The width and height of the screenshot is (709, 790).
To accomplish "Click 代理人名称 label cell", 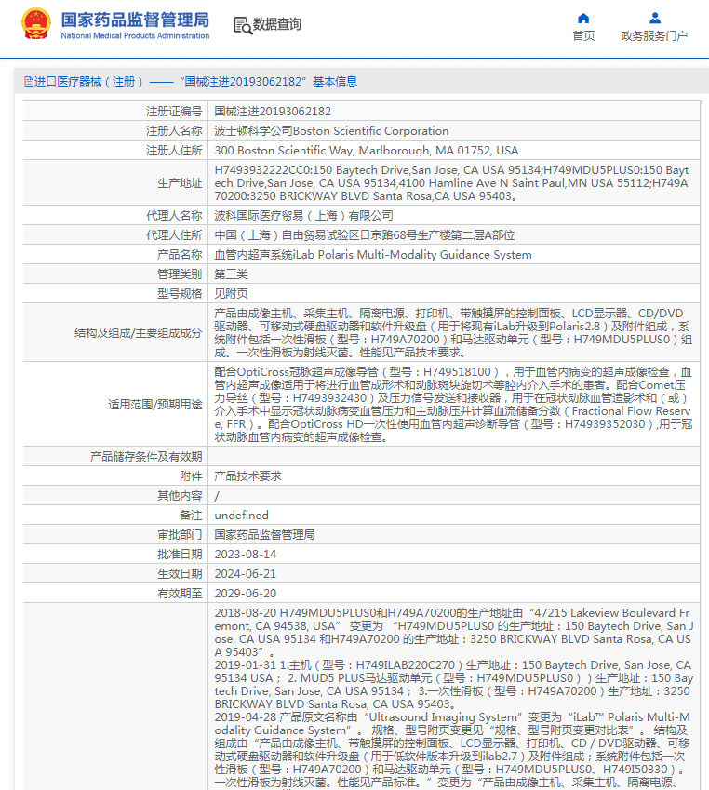I will (x=115, y=216).
